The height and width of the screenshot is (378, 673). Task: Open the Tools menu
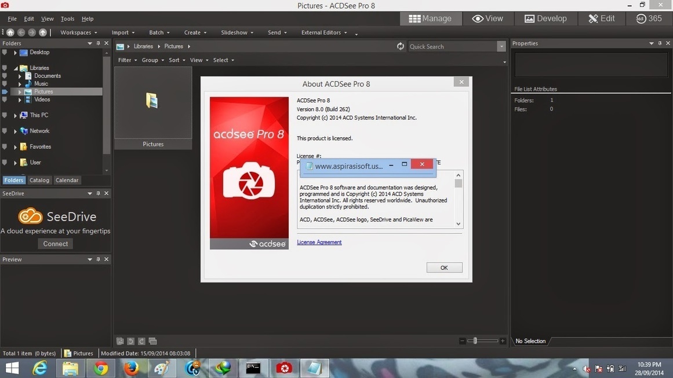pos(67,19)
